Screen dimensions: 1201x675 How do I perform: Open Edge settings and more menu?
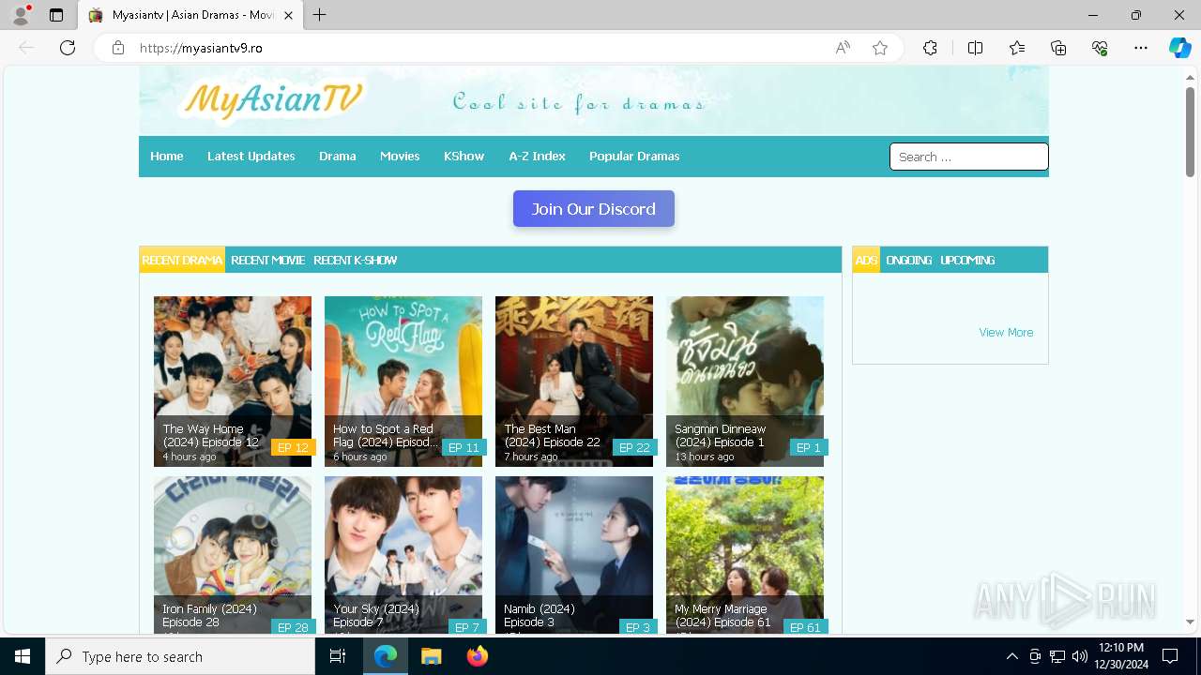tap(1141, 48)
